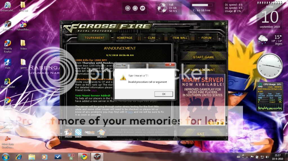The height and width of the screenshot is (161, 288).
Task: Click the power button in desktop gadget
Action: point(128,8)
